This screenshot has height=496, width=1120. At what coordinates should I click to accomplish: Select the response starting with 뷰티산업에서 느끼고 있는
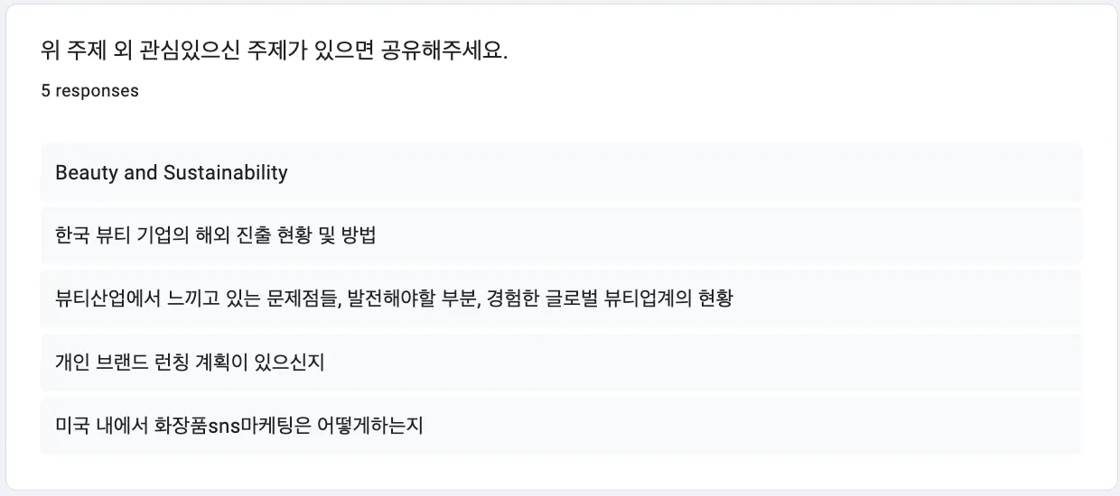point(561,299)
